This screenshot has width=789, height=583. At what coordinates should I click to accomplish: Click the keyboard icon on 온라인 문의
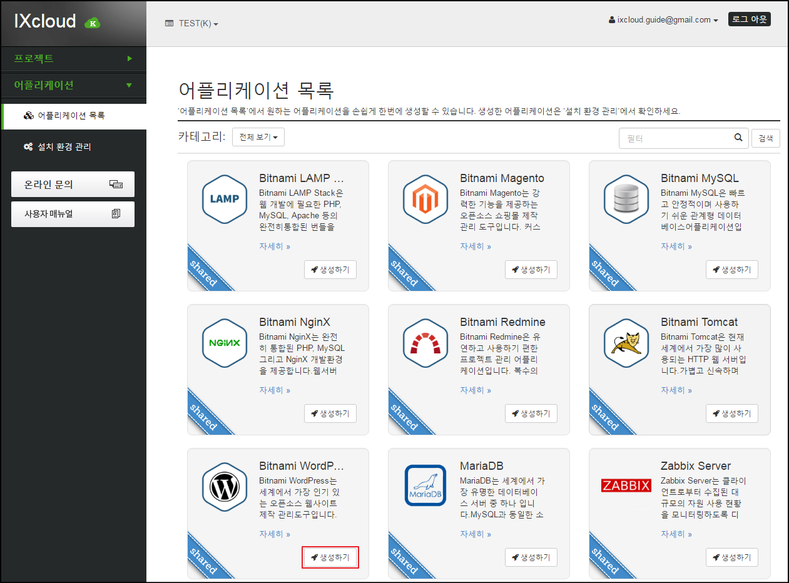[116, 185]
